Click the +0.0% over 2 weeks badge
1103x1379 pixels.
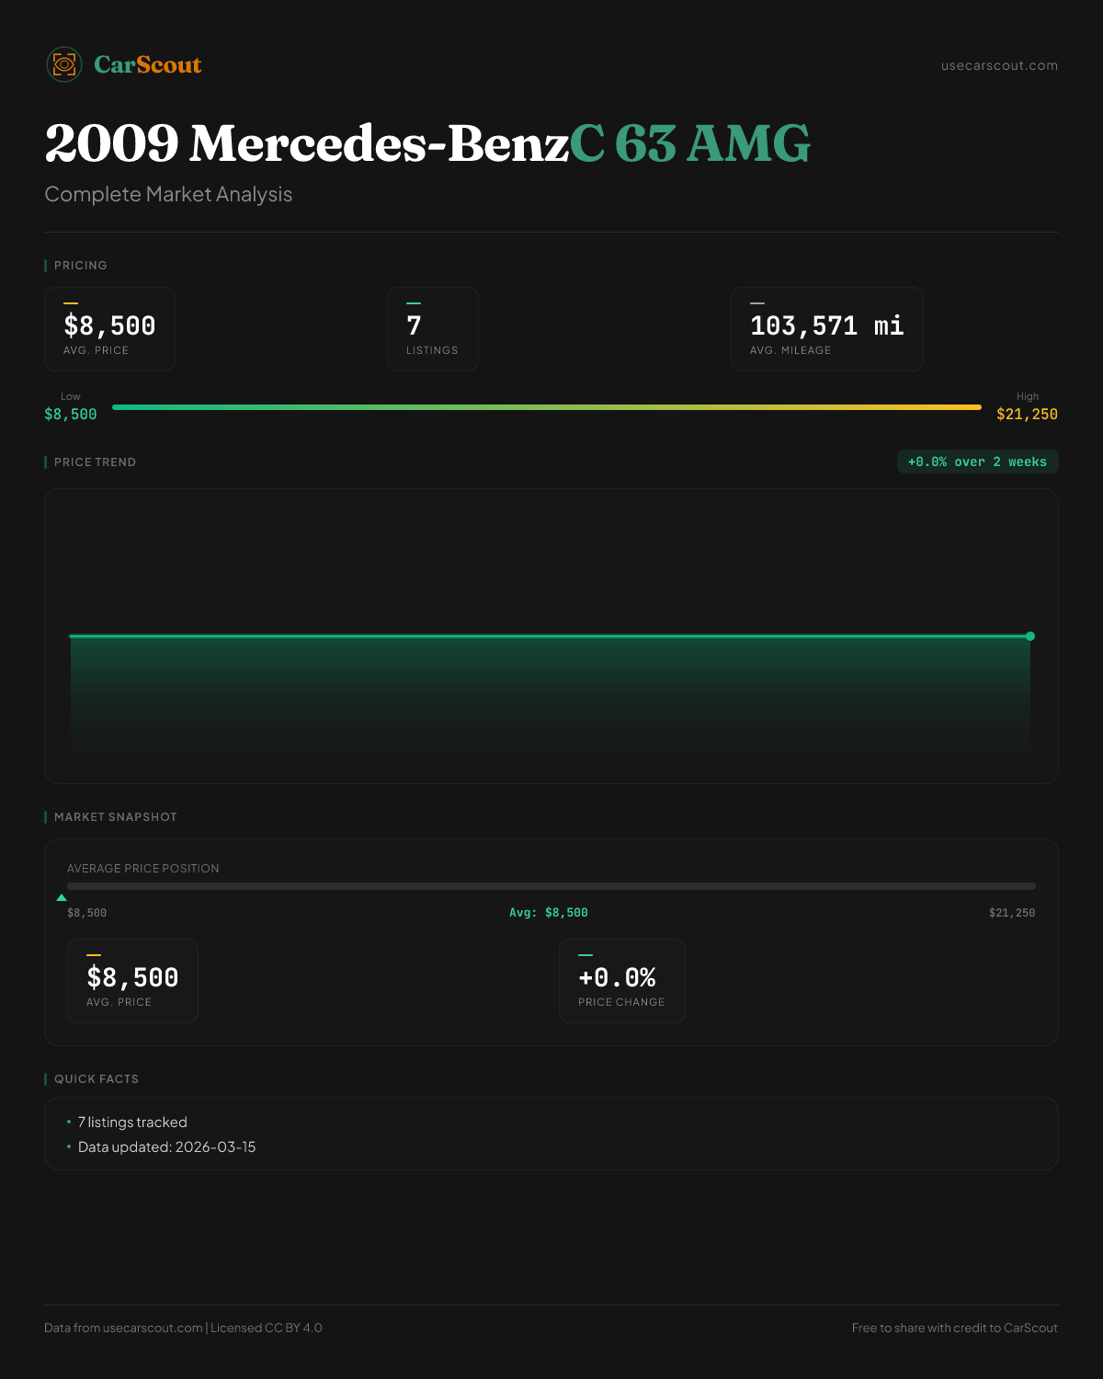977,462
